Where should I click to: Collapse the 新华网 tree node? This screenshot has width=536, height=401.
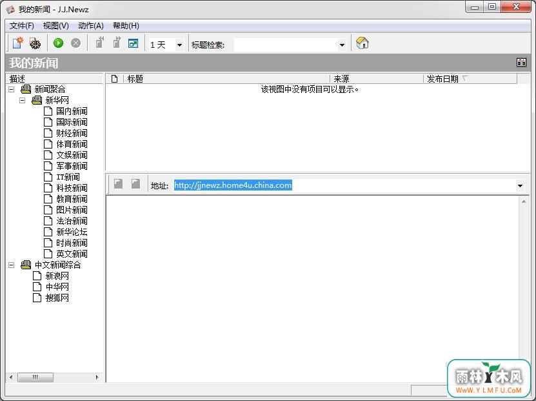coord(22,100)
